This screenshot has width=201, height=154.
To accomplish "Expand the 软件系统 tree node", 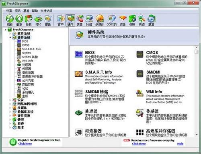I will (10, 33).
